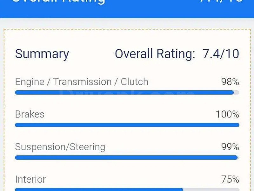254x191 pixels.
Task: Click the 98% engine score value
Action: tap(230, 82)
